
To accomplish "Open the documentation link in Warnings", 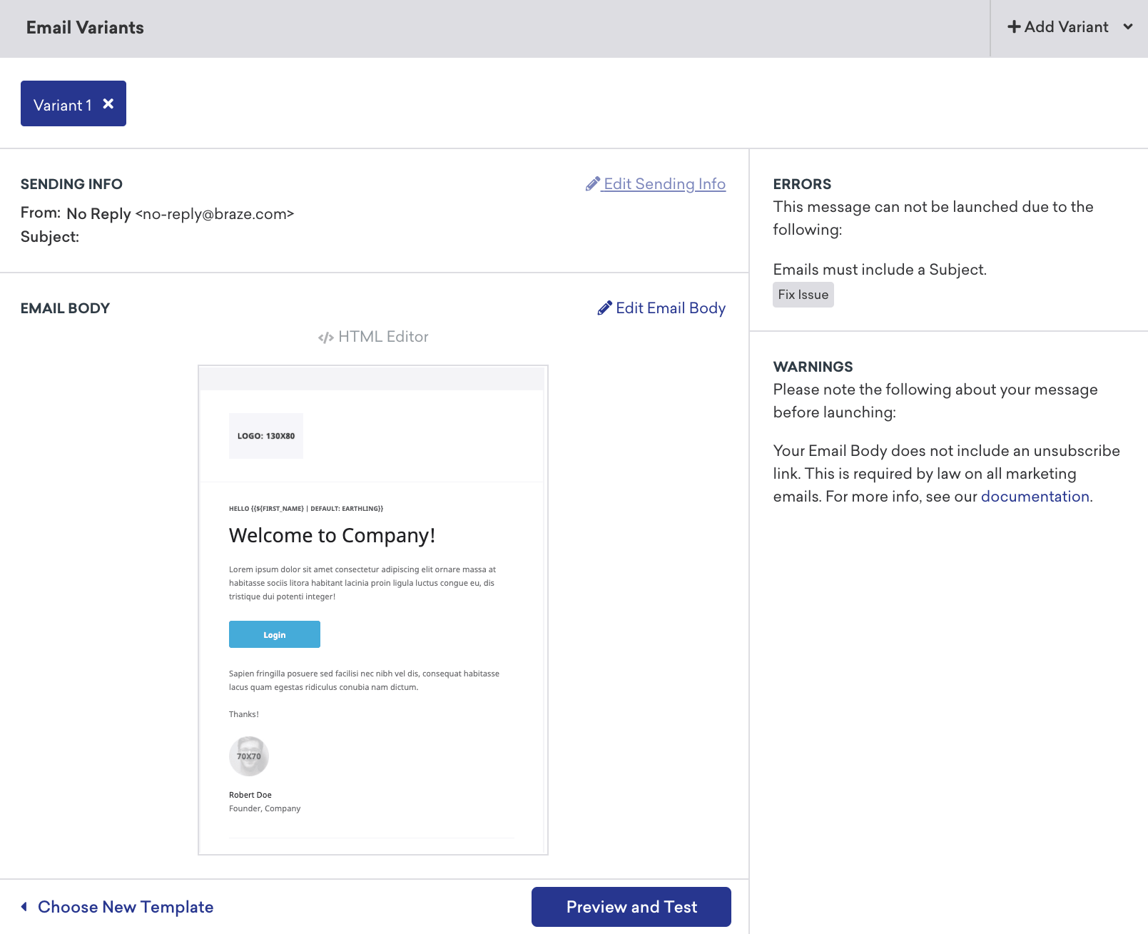I will (1035, 496).
